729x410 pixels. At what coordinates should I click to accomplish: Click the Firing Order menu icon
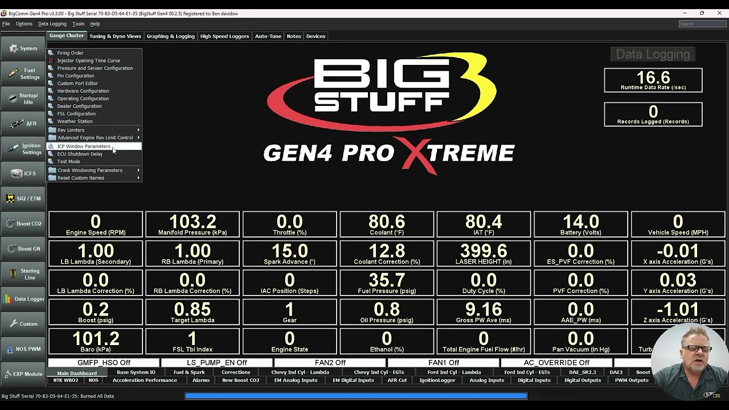(51, 53)
